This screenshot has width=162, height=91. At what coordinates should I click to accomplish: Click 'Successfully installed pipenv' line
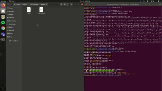[x=99, y=47]
